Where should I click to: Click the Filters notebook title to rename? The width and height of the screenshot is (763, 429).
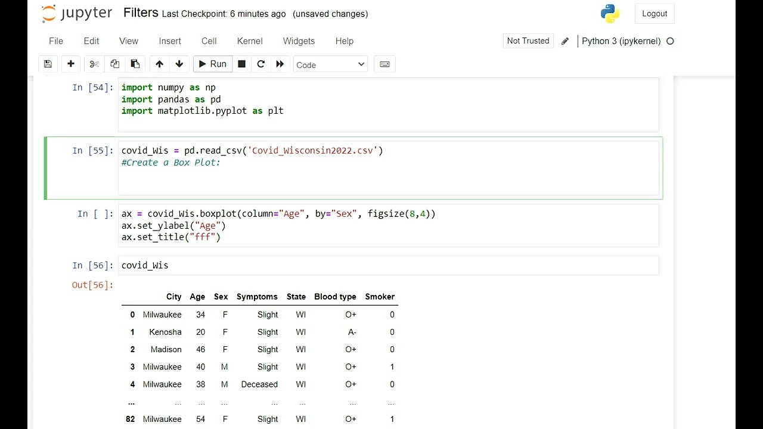click(141, 13)
